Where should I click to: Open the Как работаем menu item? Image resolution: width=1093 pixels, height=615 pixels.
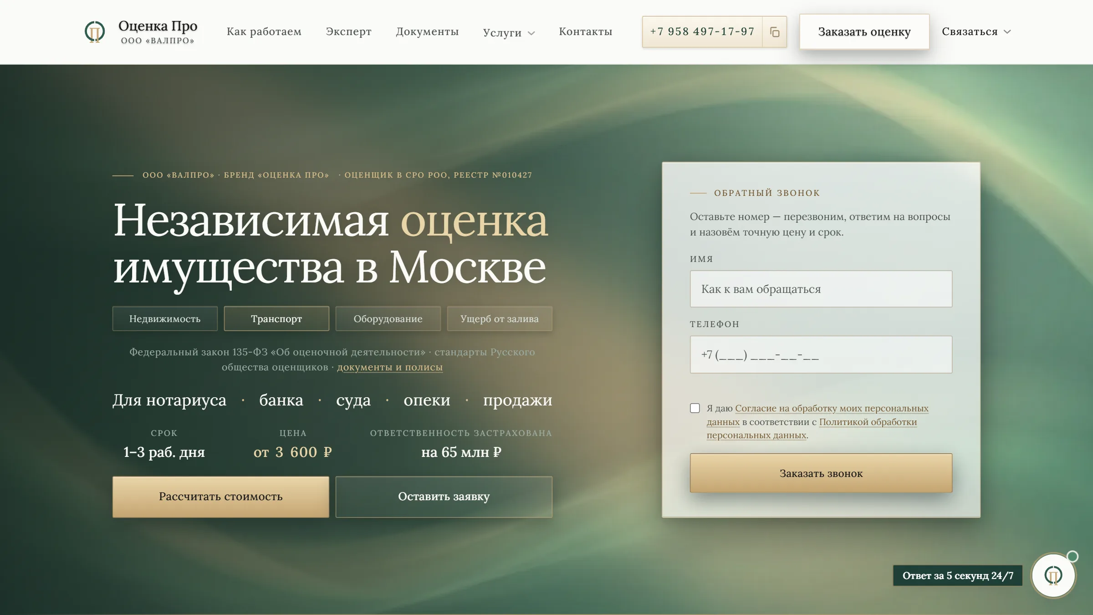click(264, 31)
